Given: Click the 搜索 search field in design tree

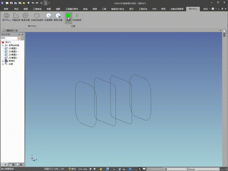Looking at the screenshot, I should pos(9,38).
